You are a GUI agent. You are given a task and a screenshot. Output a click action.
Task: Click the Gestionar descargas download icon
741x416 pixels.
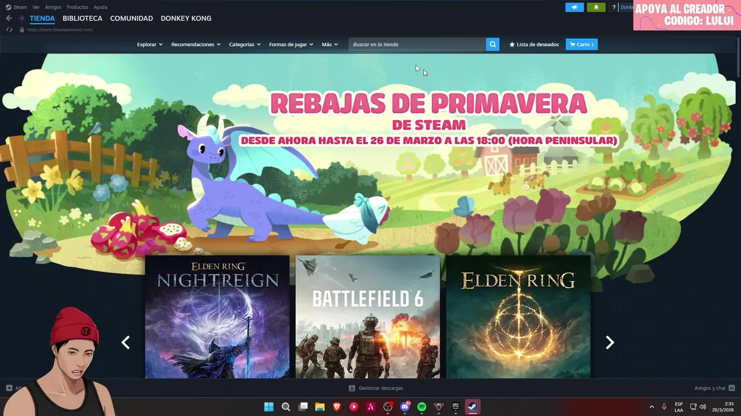point(352,388)
